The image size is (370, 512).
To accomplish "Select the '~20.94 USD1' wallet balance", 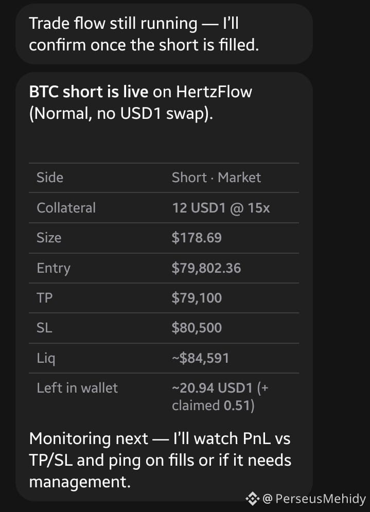I will (212, 388).
